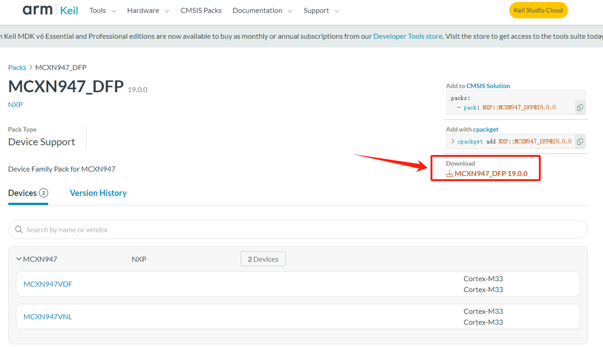Copy the cpackget add command
The image size is (603, 347).
tap(580, 141)
